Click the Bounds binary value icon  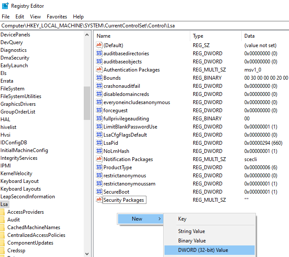99,78
